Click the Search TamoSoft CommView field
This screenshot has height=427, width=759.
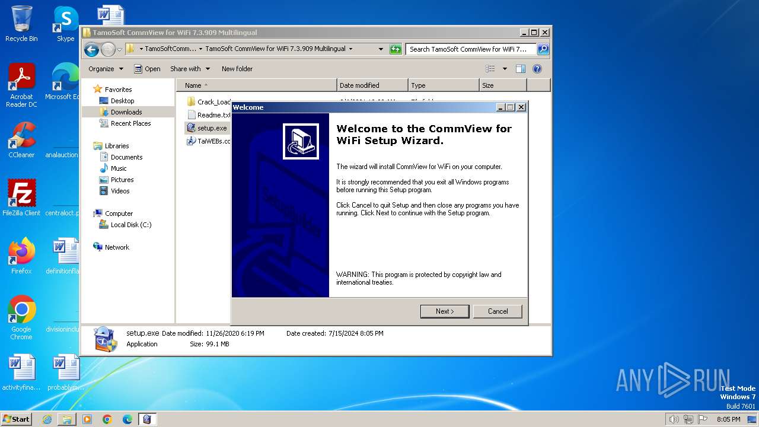pos(471,49)
